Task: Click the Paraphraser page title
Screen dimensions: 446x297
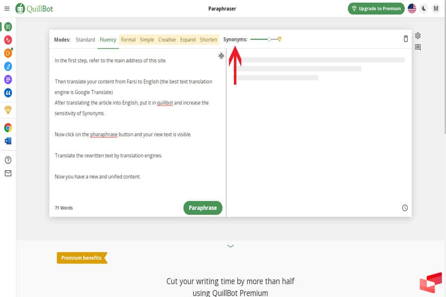Action: (x=222, y=8)
